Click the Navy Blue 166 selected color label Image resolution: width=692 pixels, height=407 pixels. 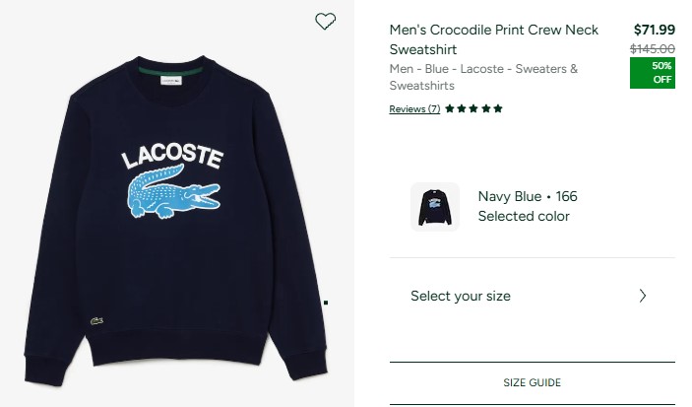(528, 206)
